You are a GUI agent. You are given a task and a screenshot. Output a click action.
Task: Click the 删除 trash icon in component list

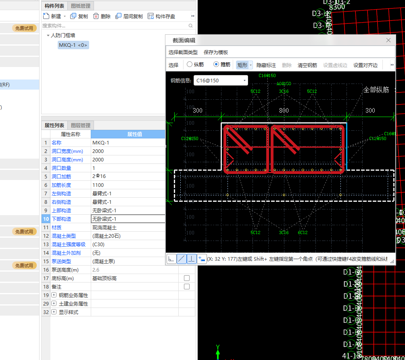point(96,16)
